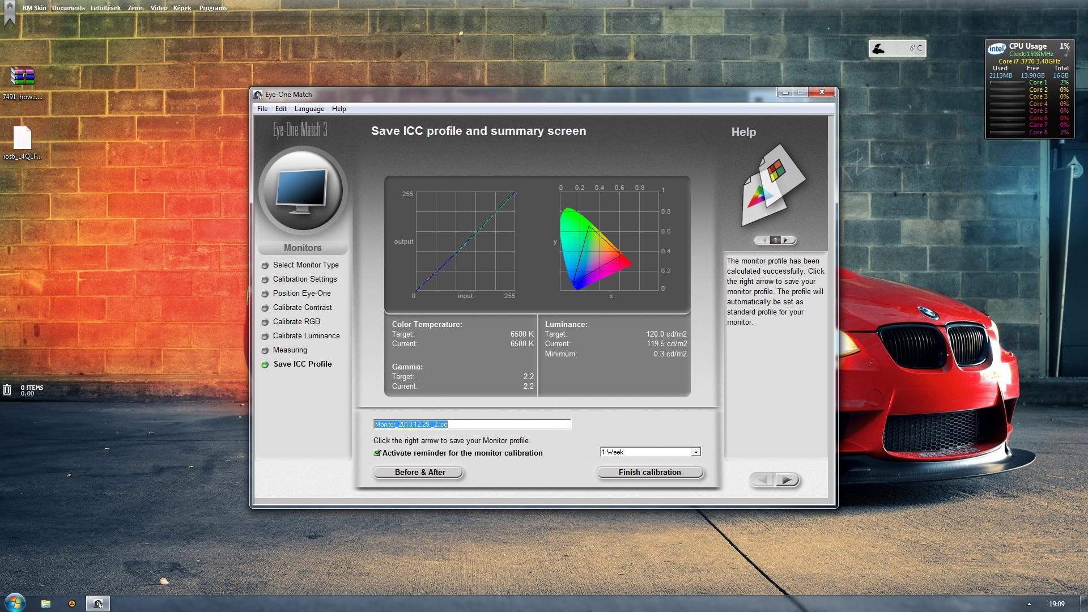Click the Finish calibration button
The width and height of the screenshot is (1088, 612).
pyautogui.click(x=650, y=473)
